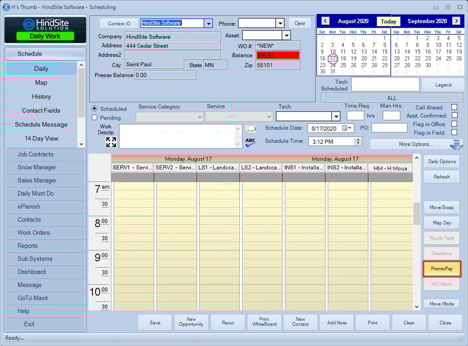Click the ProntoPay button
The width and height of the screenshot is (468, 346).
click(x=441, y=268)
